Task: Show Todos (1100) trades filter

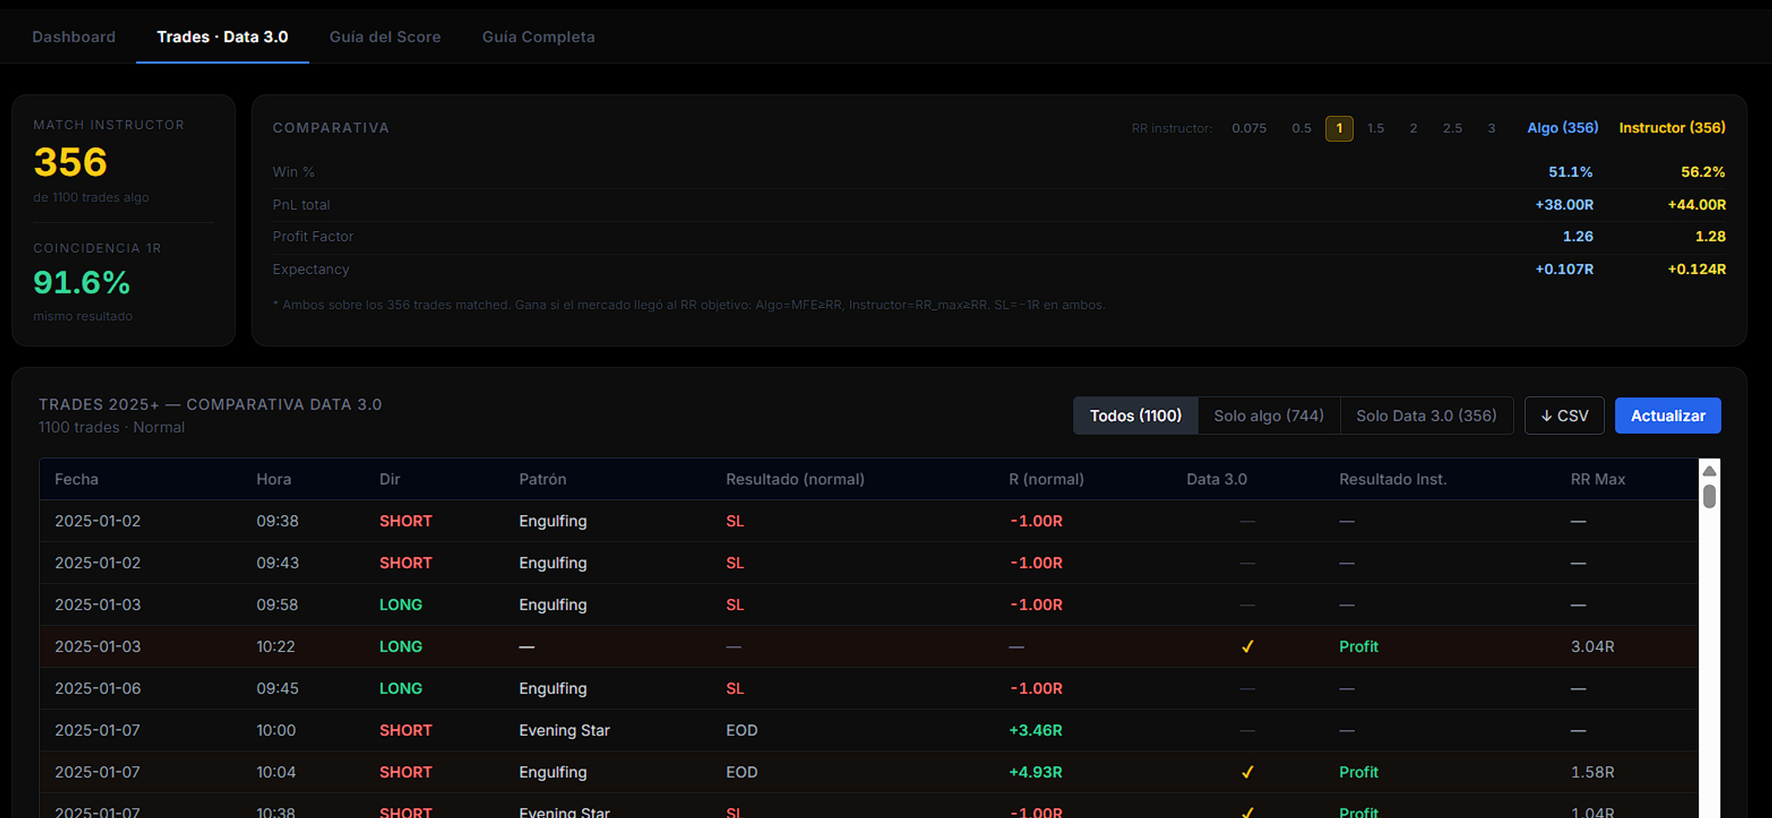Action: point(1135,415)
